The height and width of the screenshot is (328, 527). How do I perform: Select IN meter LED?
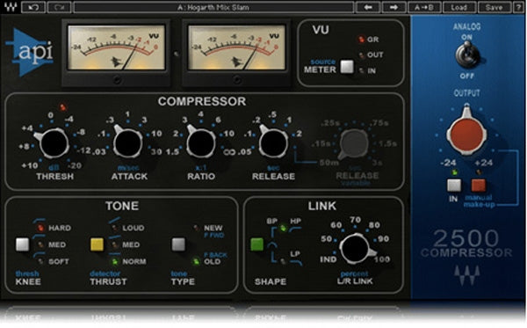point(362,70)
